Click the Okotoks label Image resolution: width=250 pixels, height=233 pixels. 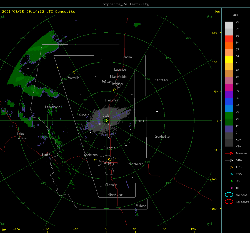click(x=111, y=185)
